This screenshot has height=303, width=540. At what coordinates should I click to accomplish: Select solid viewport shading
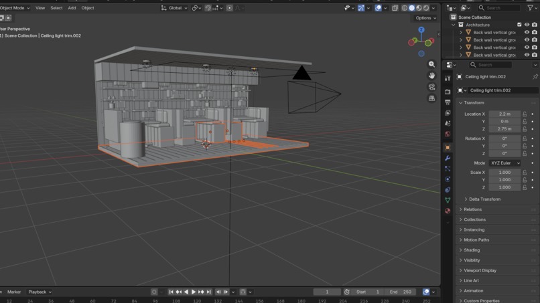point(411,8)
